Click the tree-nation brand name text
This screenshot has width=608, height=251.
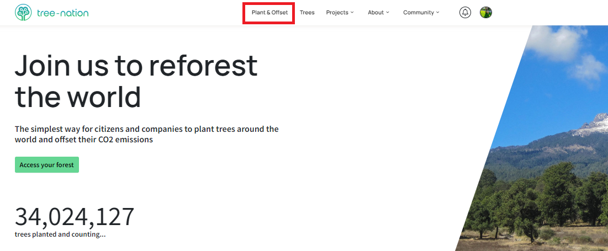point(63,13)
